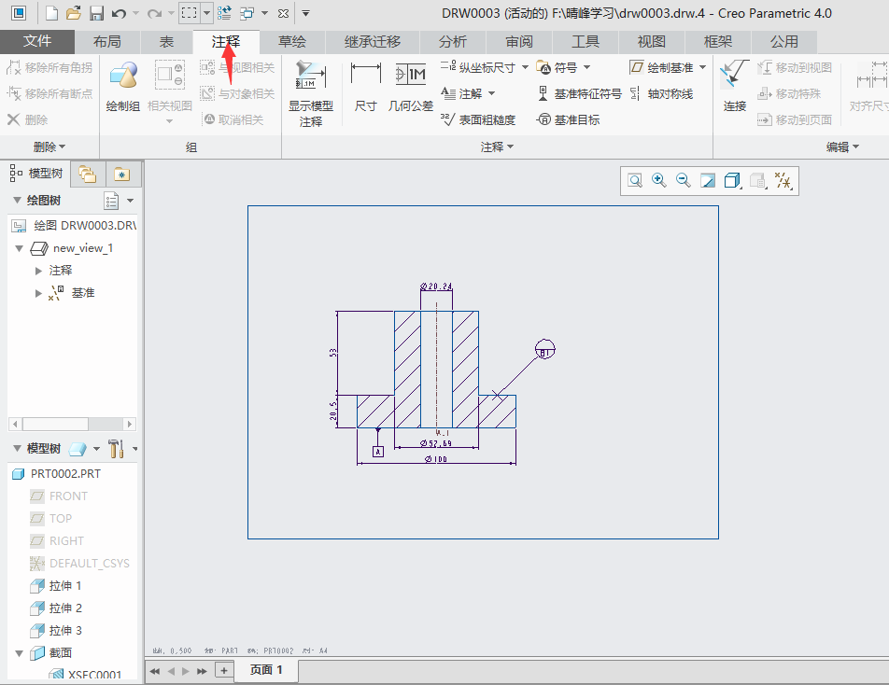Screen dimensions: 889x685
Task: Select the Ø20.24 dimension in drawing
Action: [x=436, y=287]
